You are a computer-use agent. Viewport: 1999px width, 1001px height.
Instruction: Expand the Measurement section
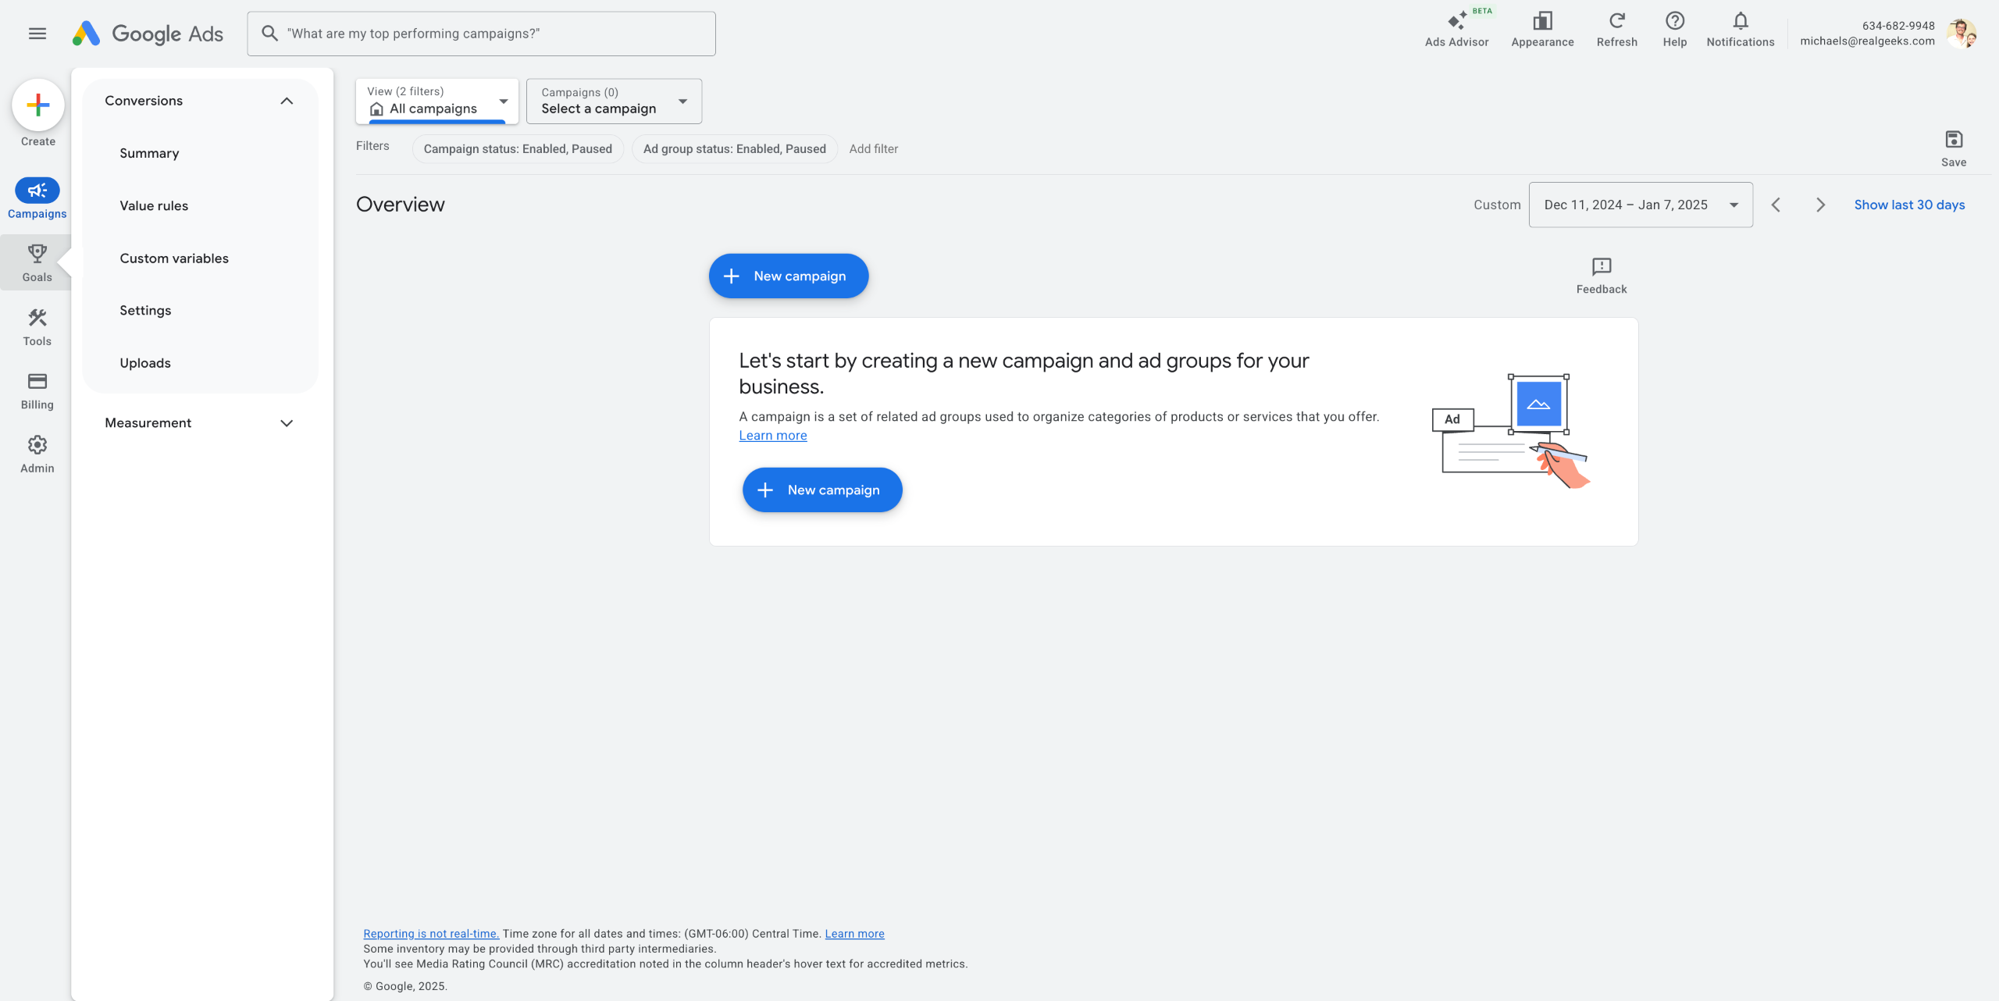pyautogui.click(x=287, y=423)
